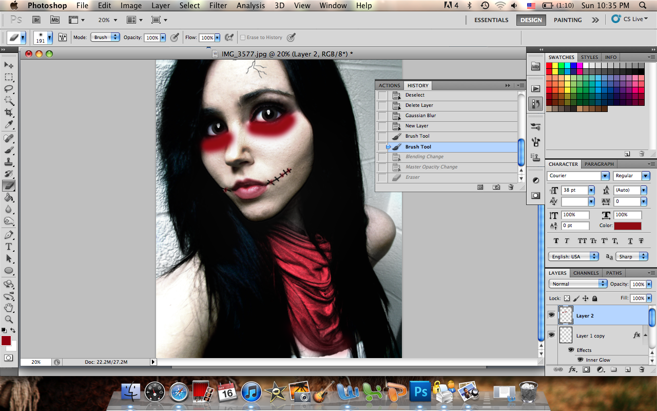Hide Layer 1 copy with its eye icon
This screenshot has width=657, height=411.
pyautogui.click(x=552, y=335)
